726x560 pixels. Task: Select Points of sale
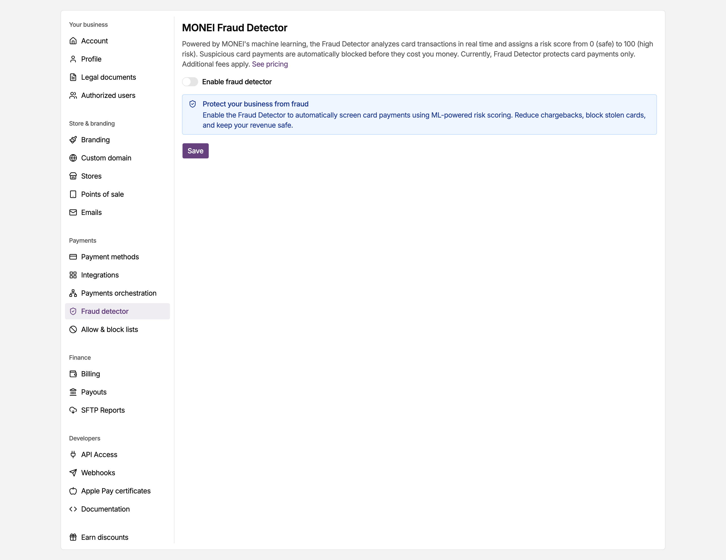[117, 194]
